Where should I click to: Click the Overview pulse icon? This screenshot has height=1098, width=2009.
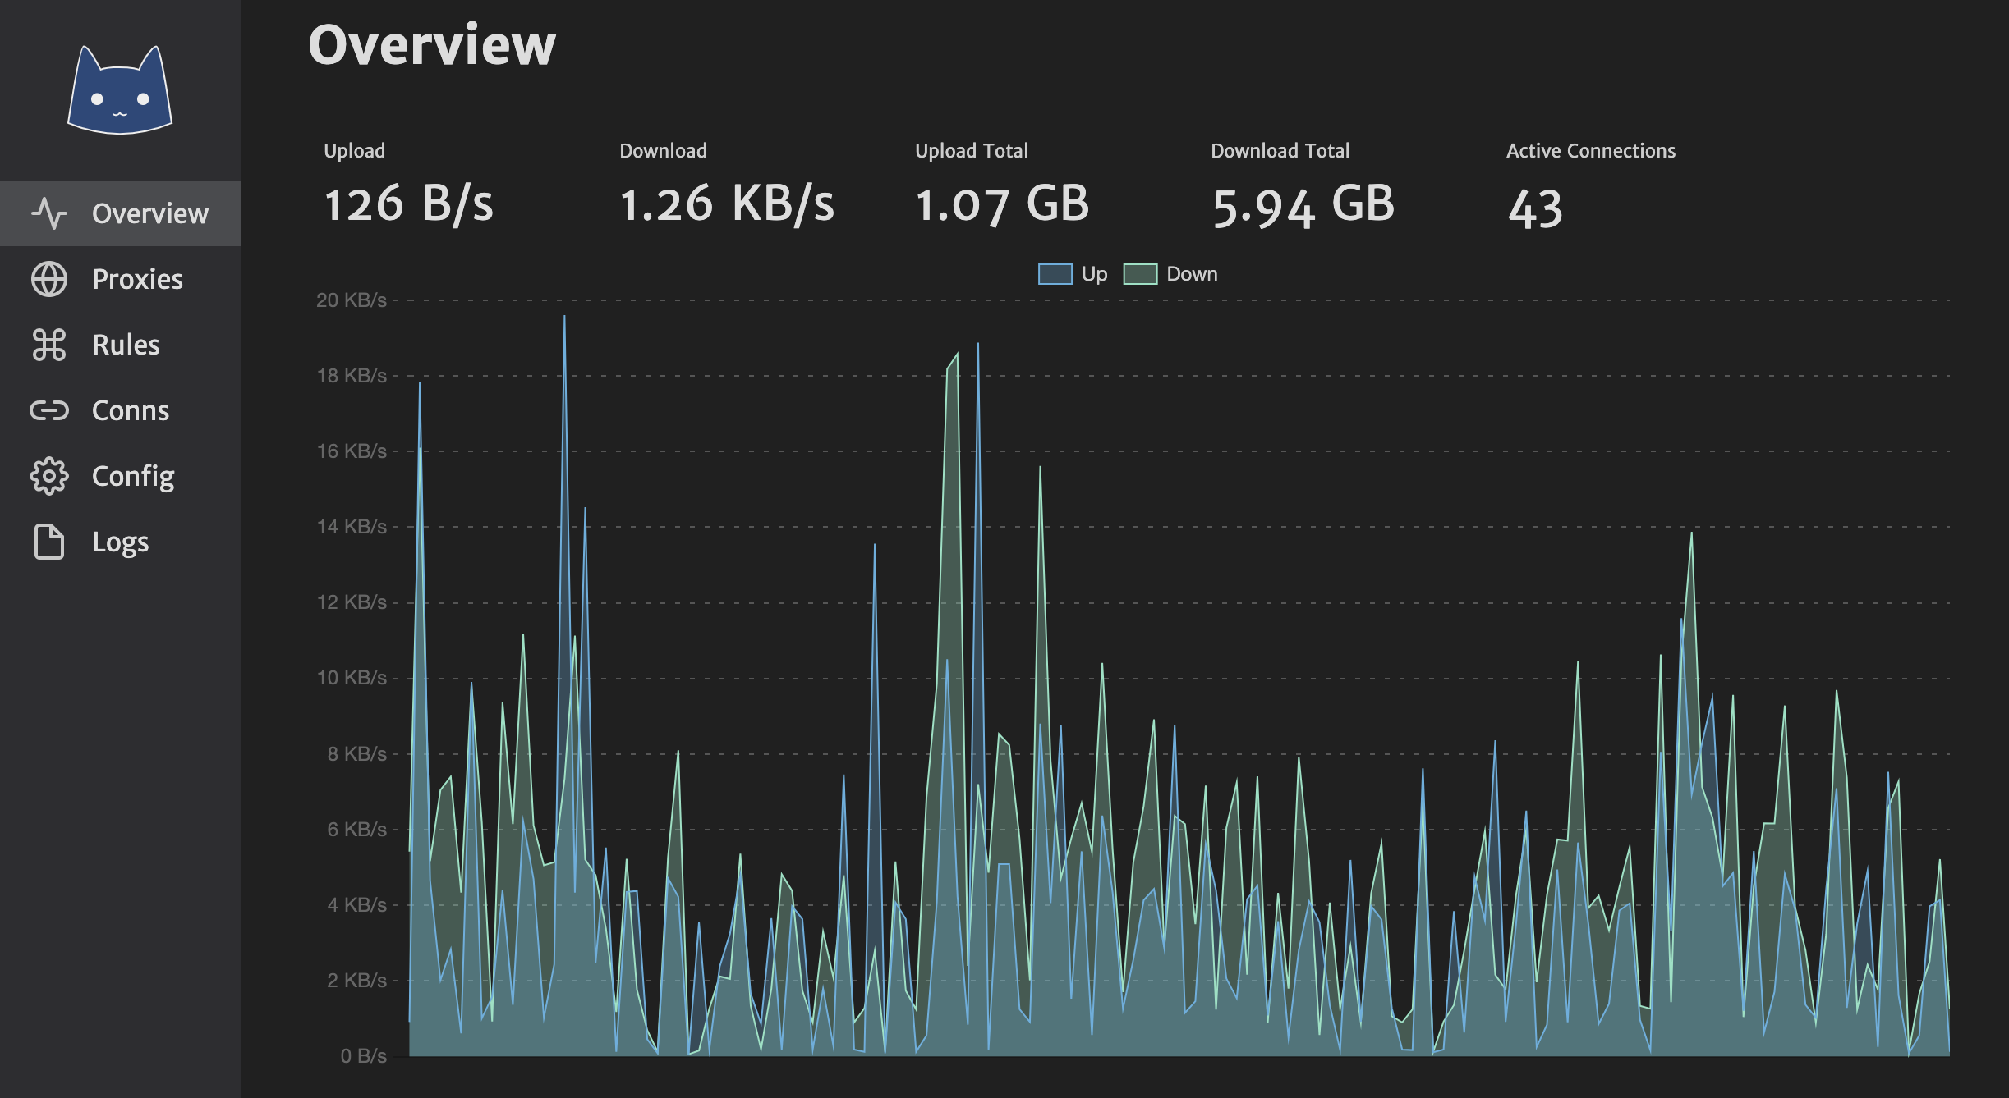(48, 213)
